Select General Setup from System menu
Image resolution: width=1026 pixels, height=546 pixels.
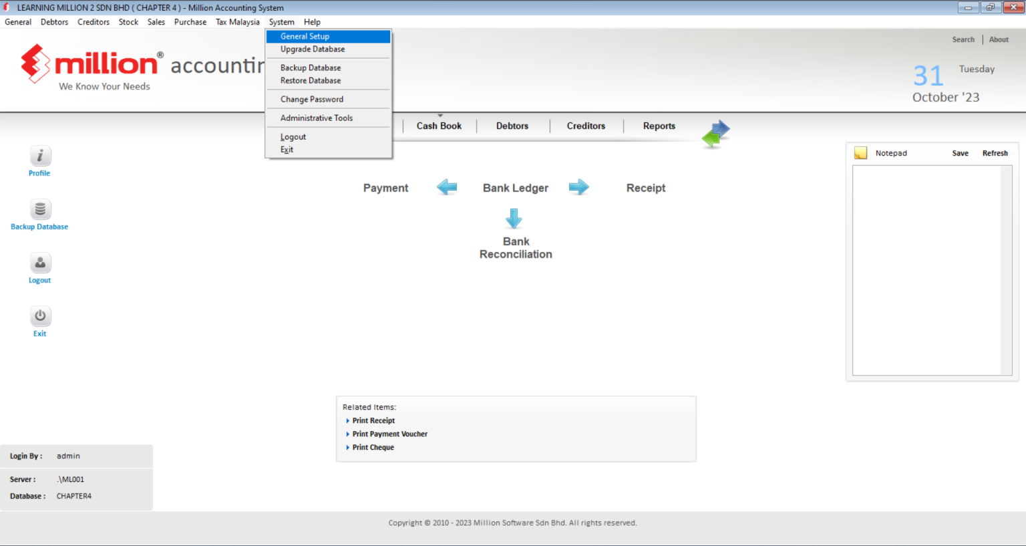point(328,36)
